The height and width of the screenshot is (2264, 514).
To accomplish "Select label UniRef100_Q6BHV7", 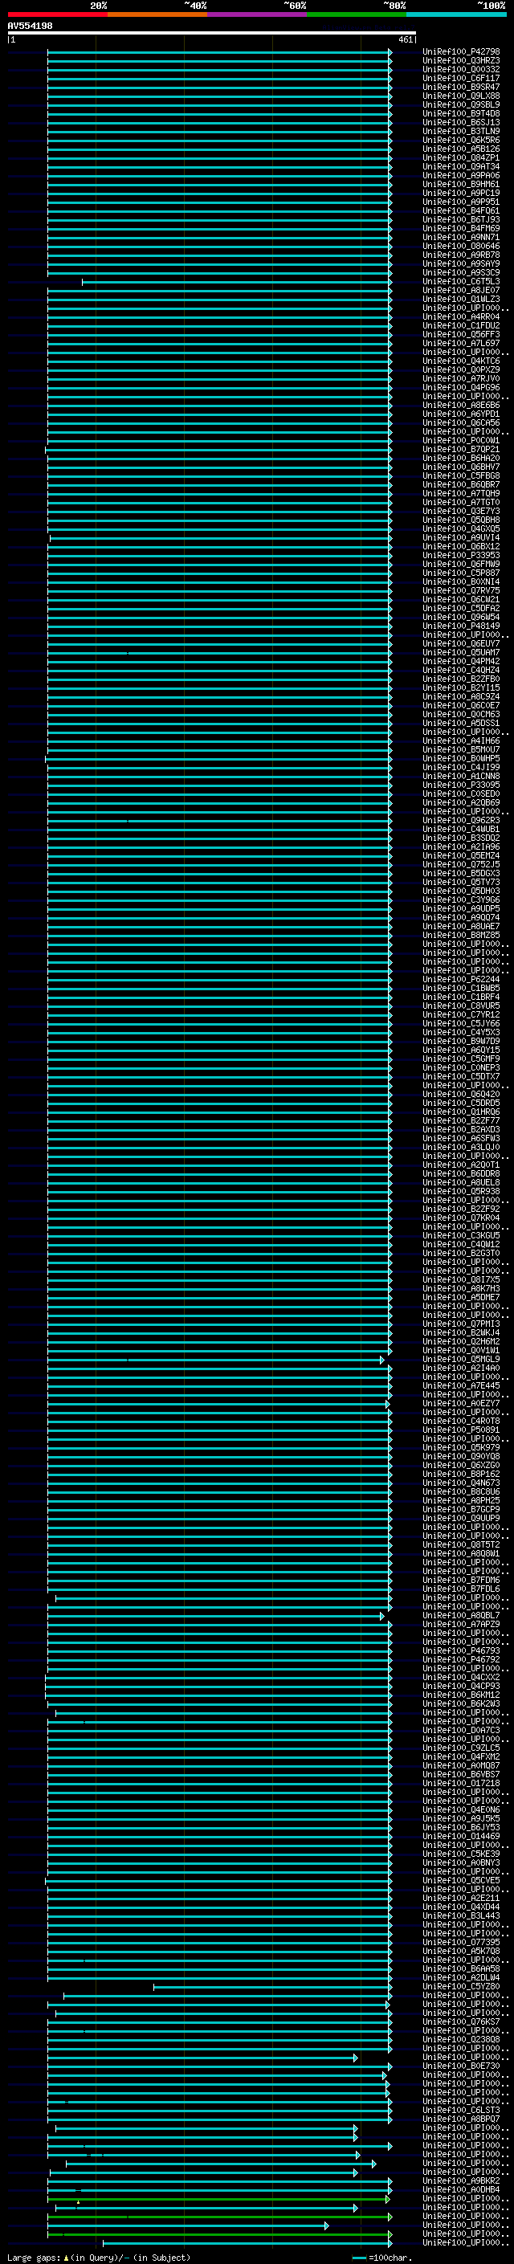I will click(461, 467).
